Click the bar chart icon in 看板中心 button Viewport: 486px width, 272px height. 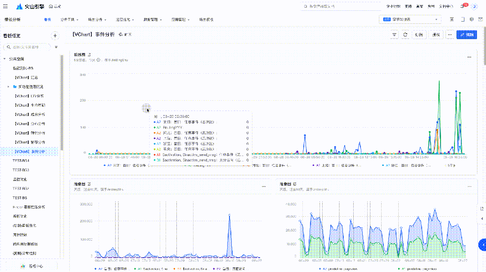tap(22, 266)
